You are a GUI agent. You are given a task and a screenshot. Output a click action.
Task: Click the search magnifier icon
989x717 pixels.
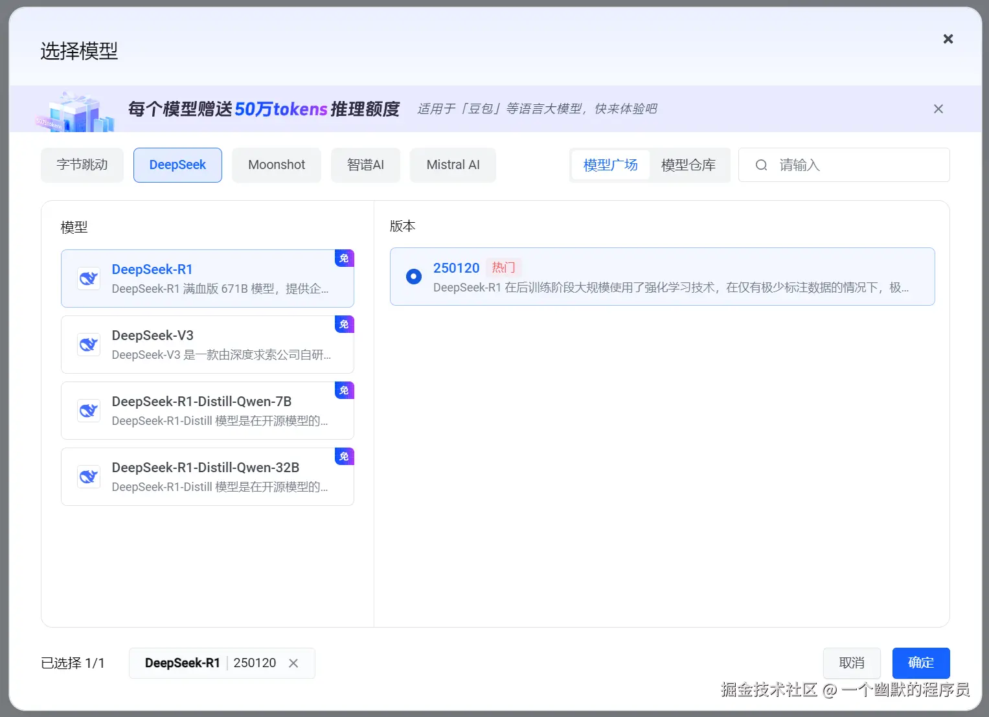[x=761, y=165]
